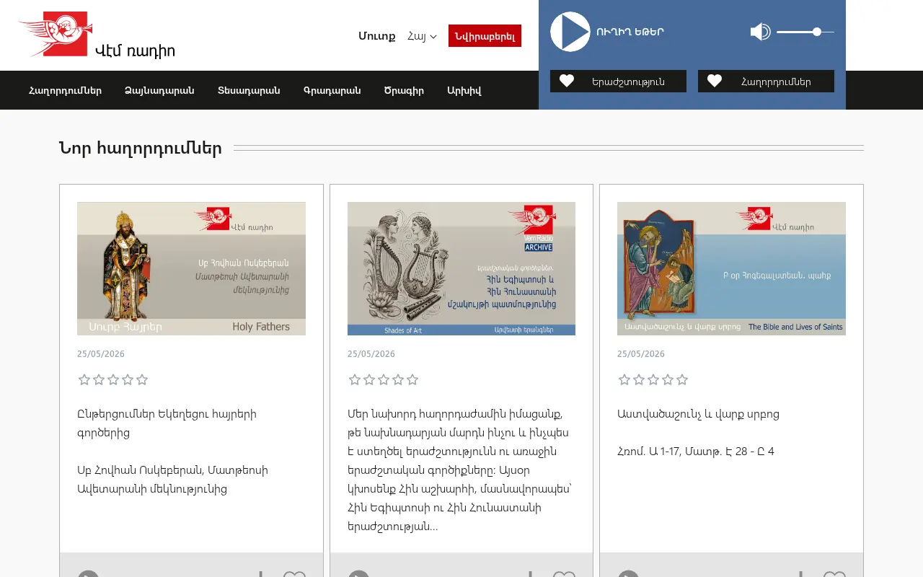The height and width of the screenshot is (577, 923).
Task: Open the Ծրագիր menu item
Action: [x=404, y=90]
